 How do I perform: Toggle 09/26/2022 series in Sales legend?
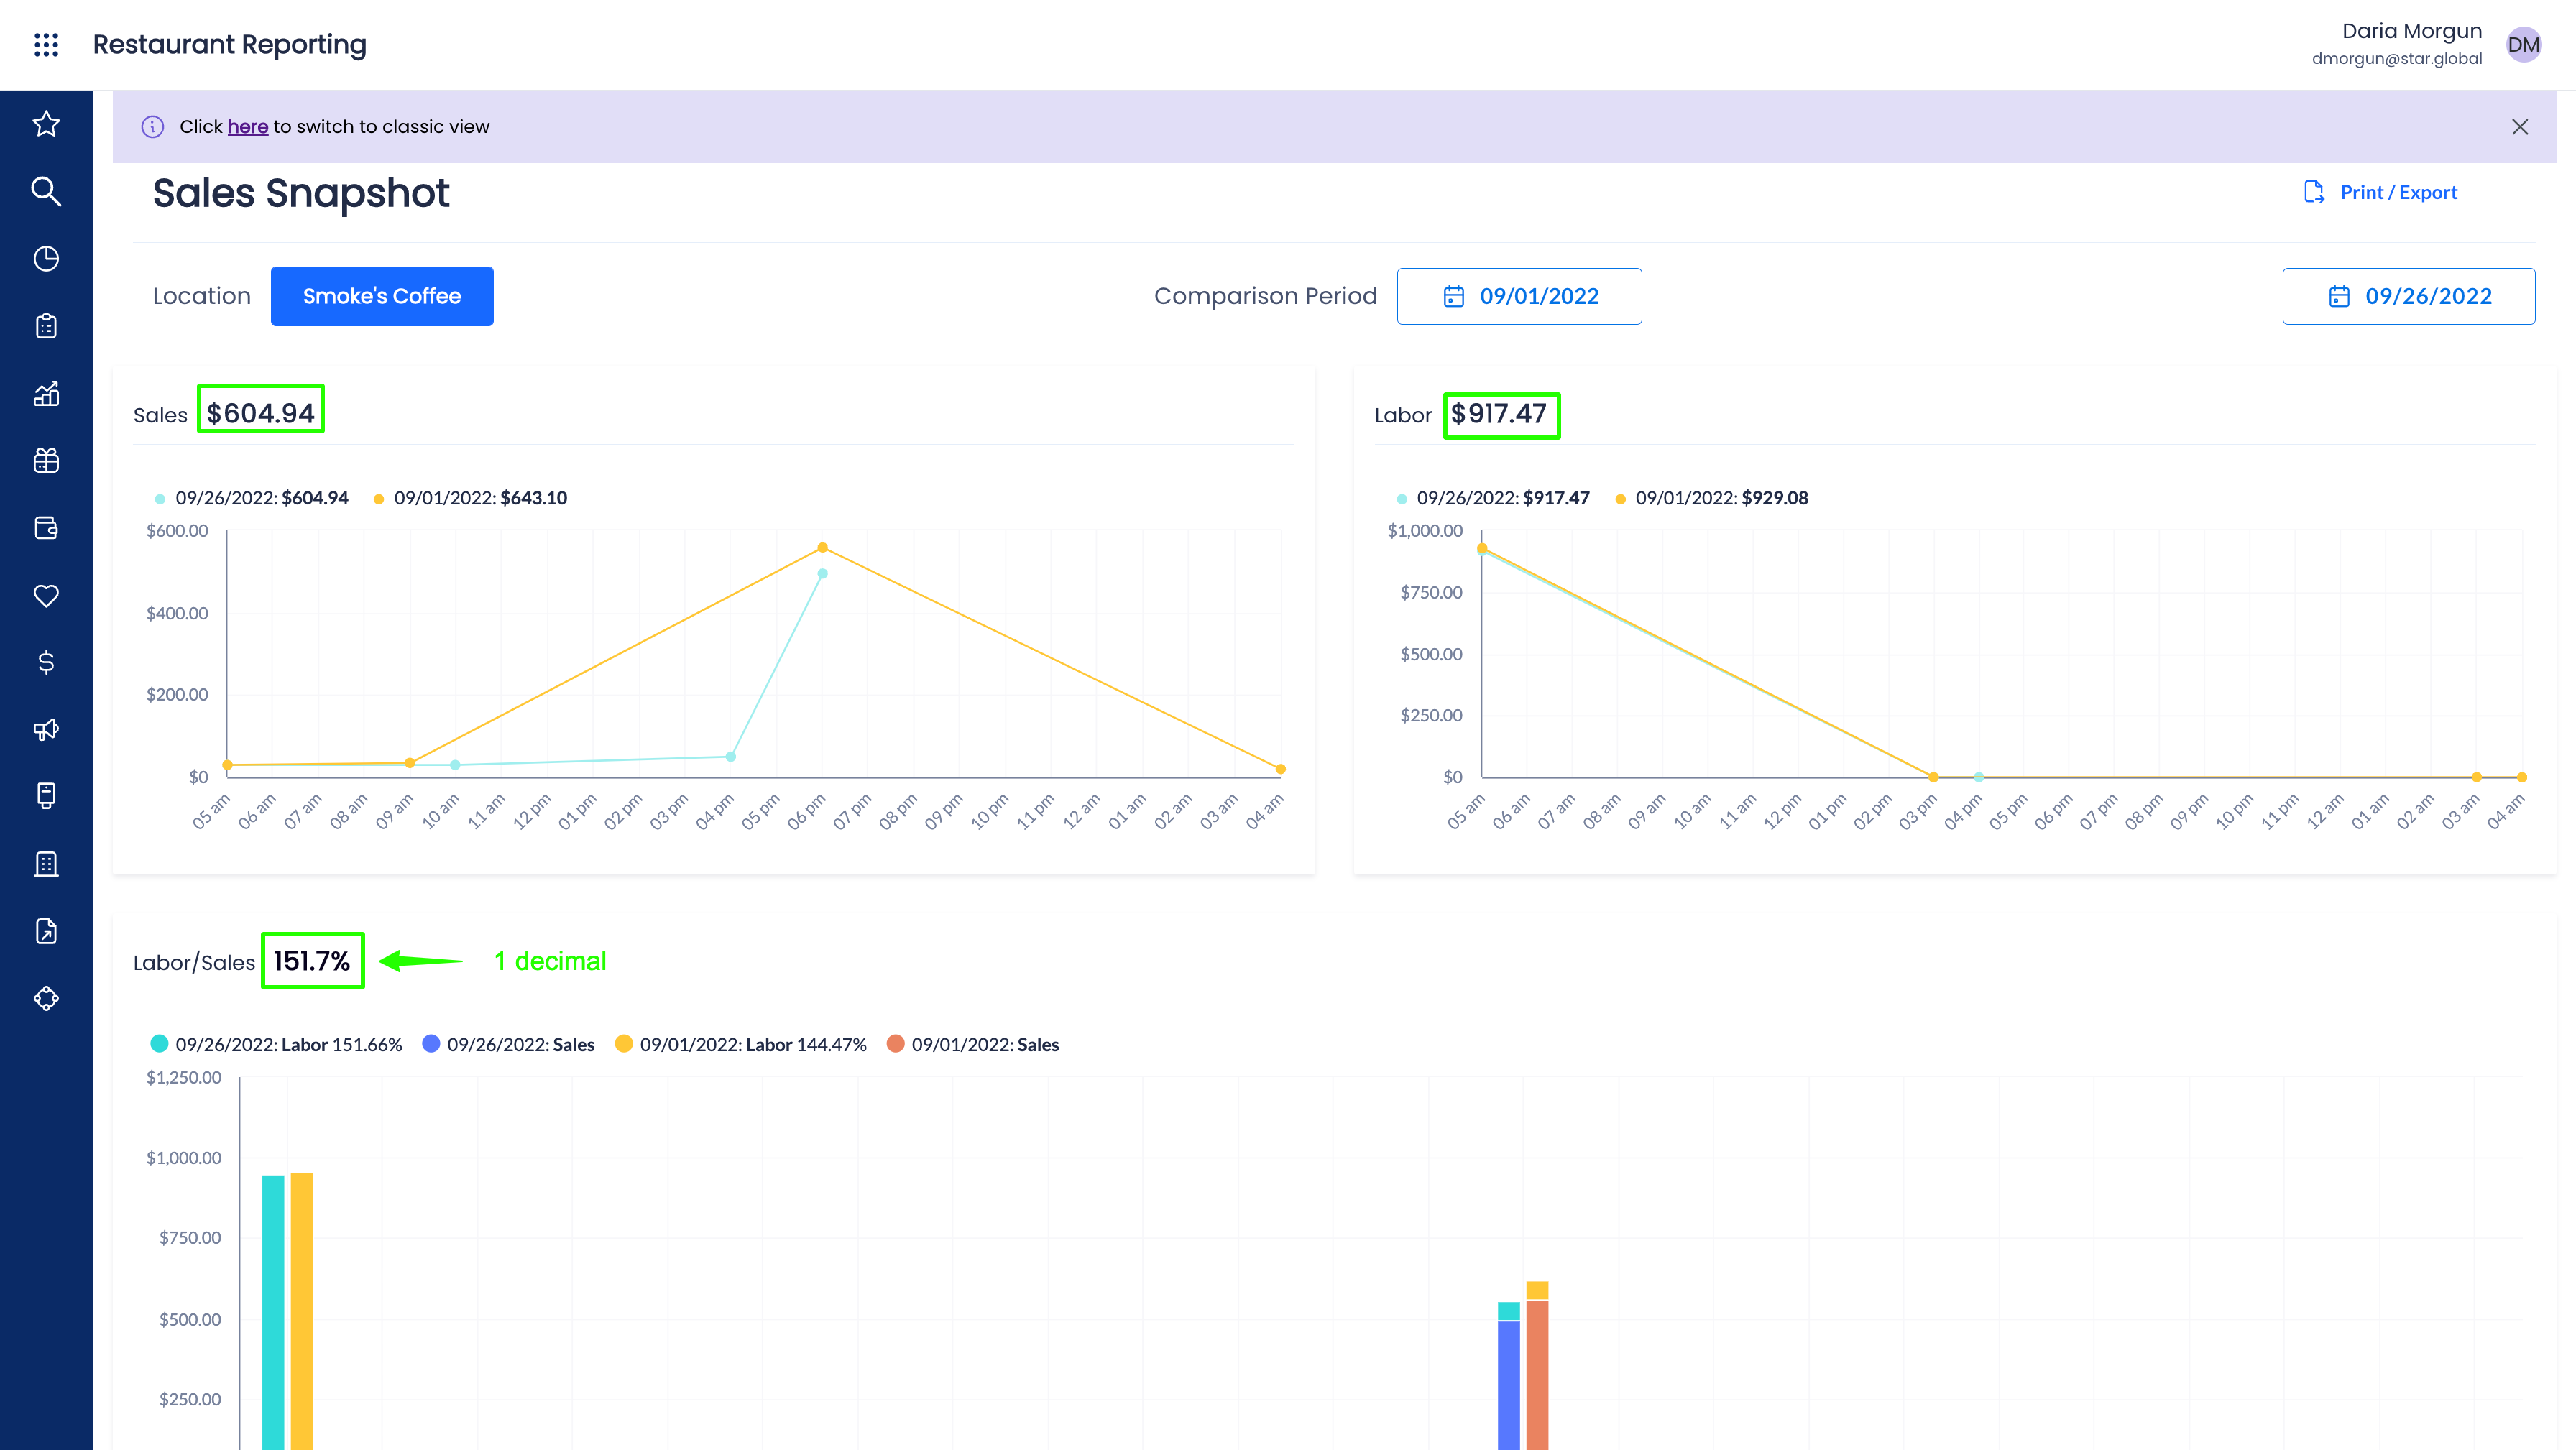[x=252, y=498]
